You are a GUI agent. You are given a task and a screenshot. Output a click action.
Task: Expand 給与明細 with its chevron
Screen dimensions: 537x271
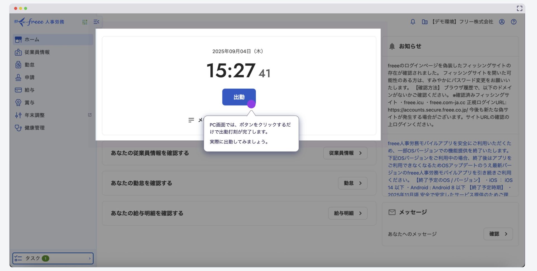tap(361, 213)
